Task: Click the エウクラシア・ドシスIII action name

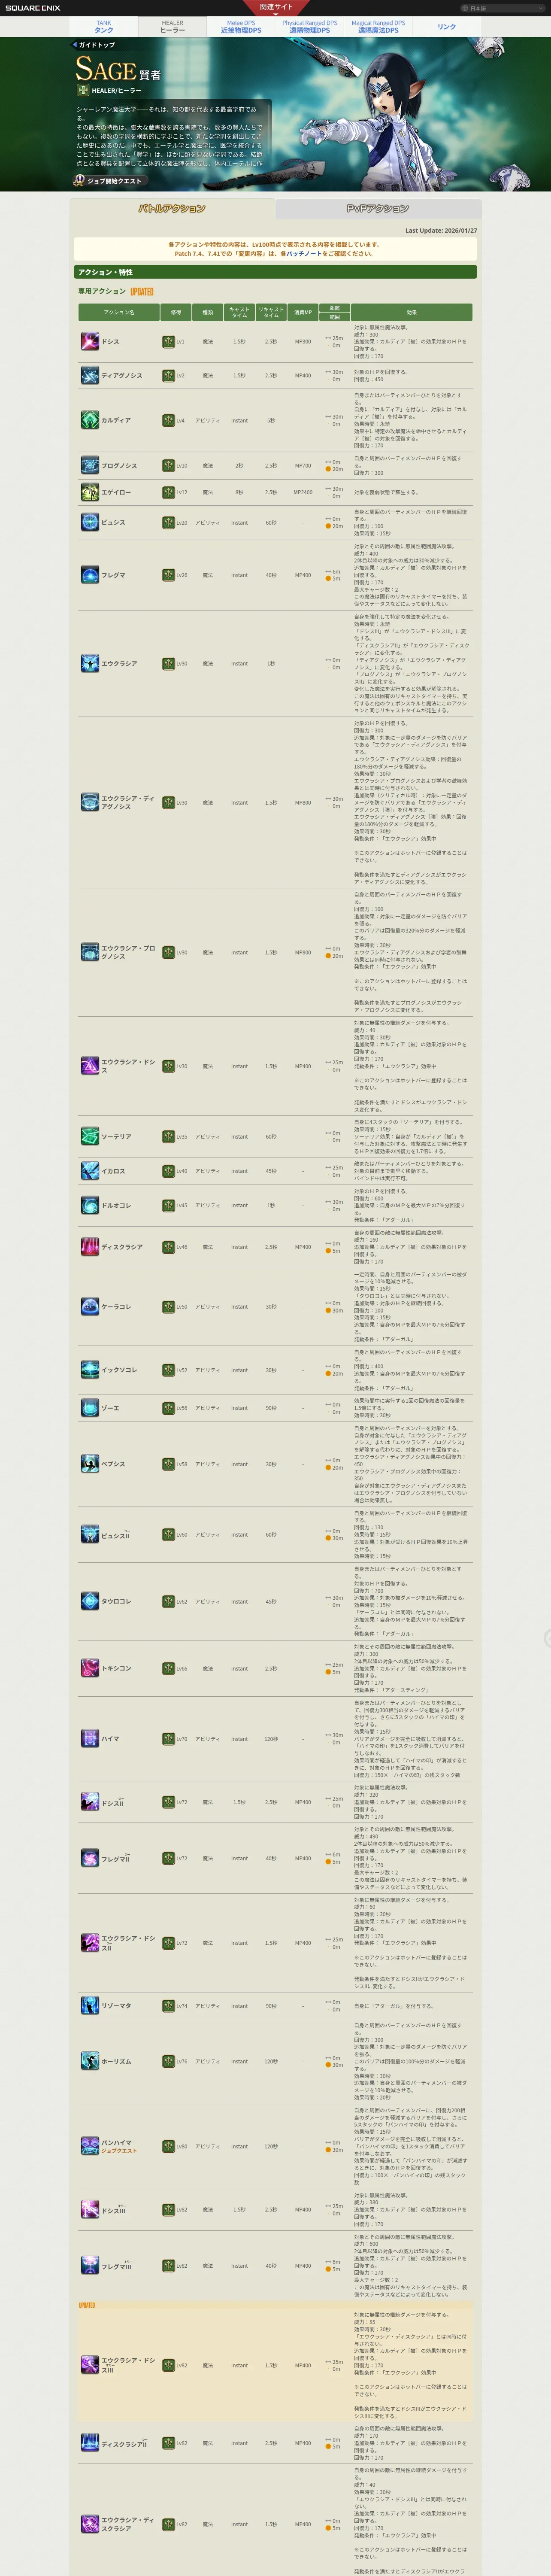Action: pyautogui.click(x=128, y=2365)
